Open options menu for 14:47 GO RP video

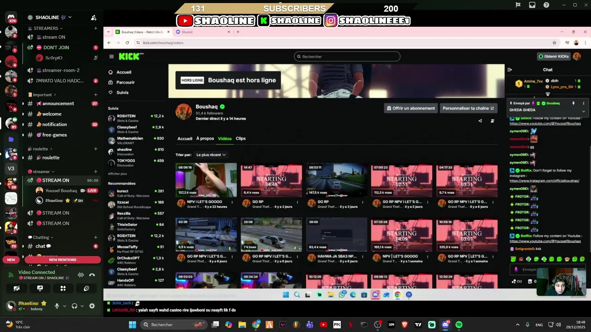297,202
